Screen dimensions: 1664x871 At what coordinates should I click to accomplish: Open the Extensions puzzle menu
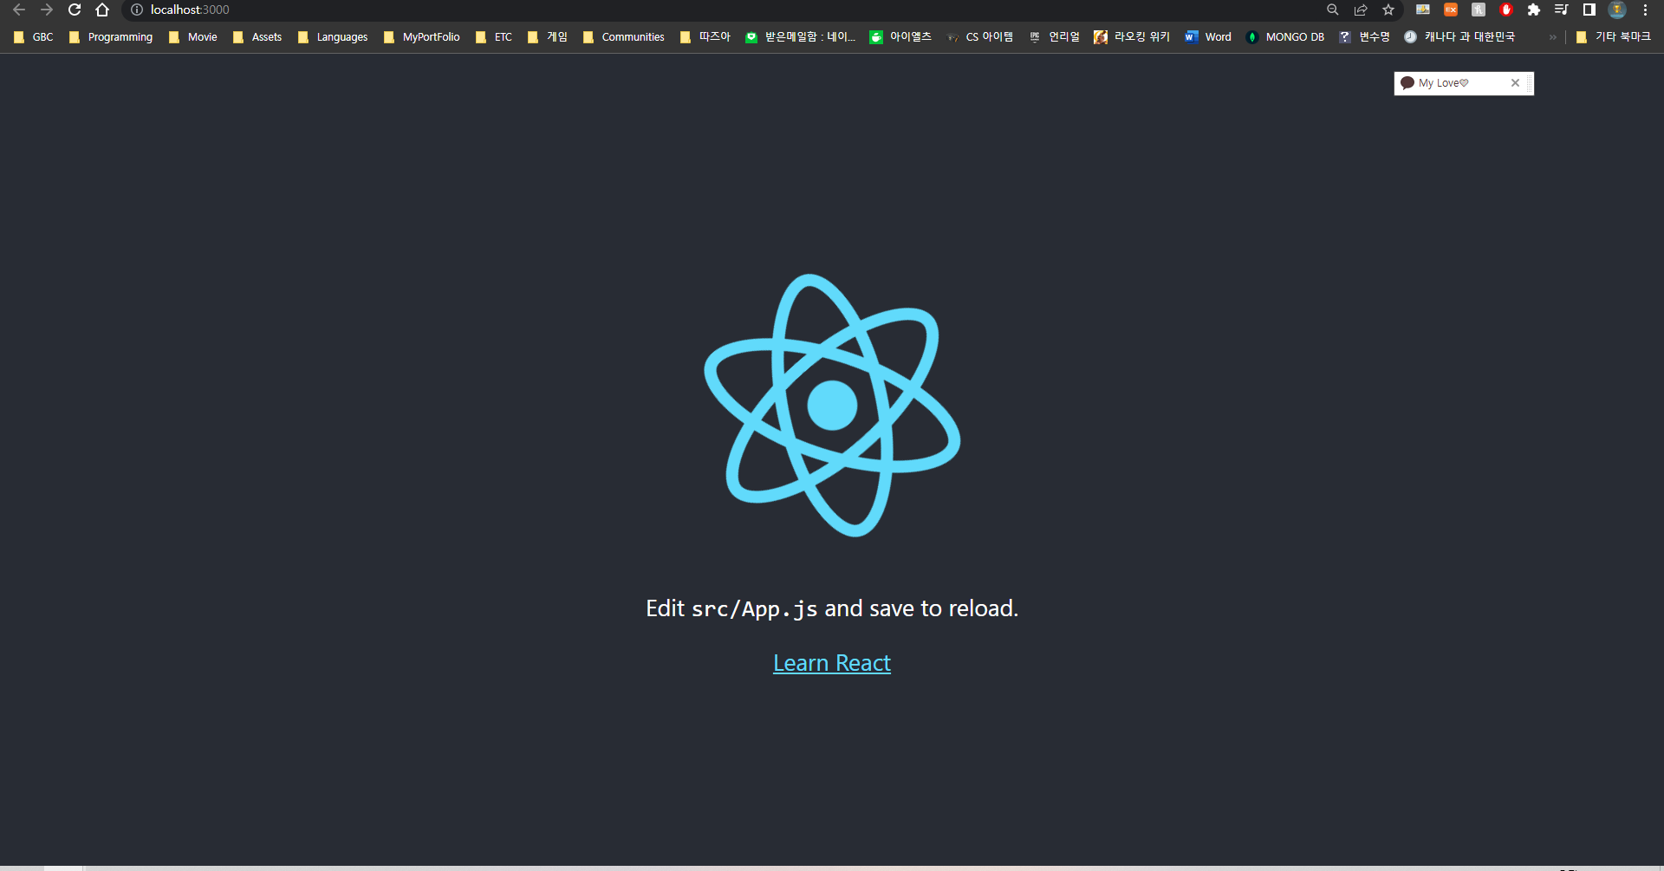pos(1534,10)
